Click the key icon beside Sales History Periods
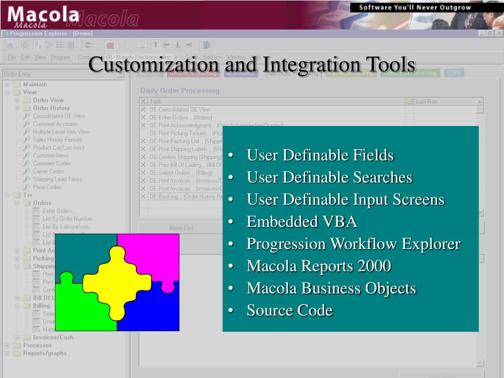The image size is (504, 378). pos(27,139)
